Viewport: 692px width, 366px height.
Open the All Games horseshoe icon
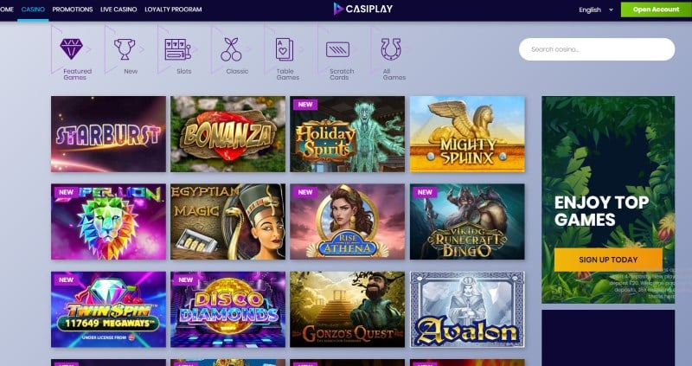pos(391,49)
